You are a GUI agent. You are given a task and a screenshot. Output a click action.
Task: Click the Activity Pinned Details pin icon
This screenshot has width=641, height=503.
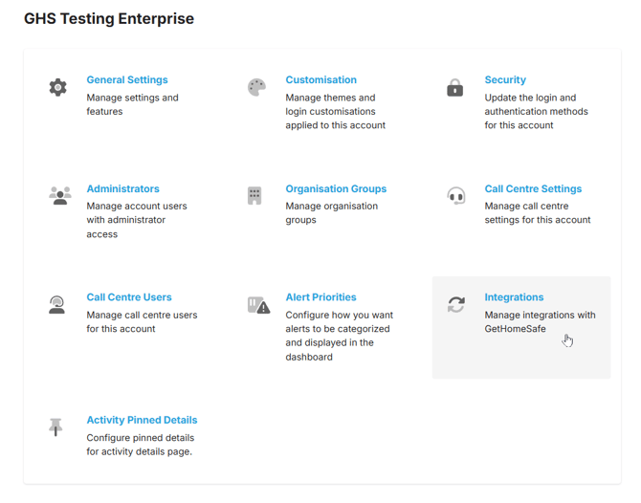point(56,426)
